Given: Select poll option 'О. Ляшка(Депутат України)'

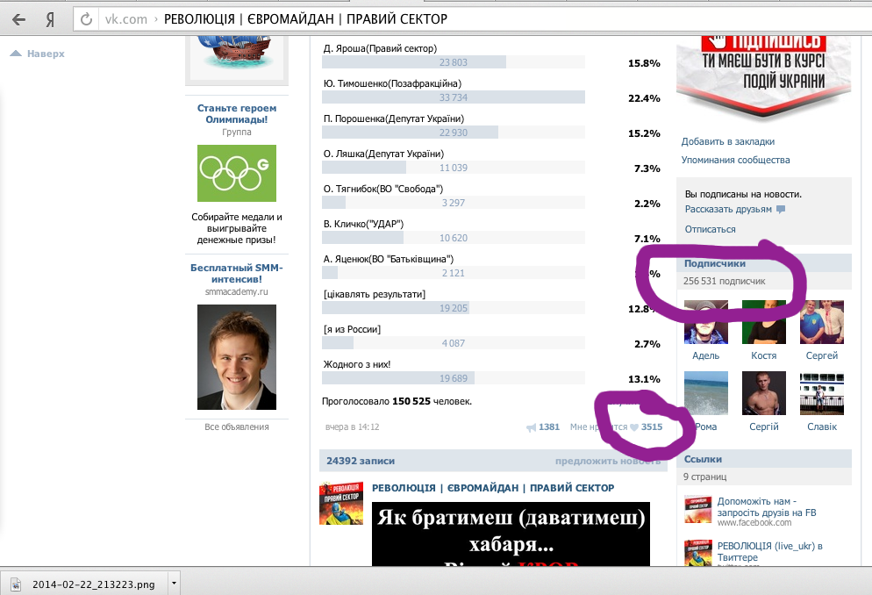Looking at the screenshot, I should [383, 154].
